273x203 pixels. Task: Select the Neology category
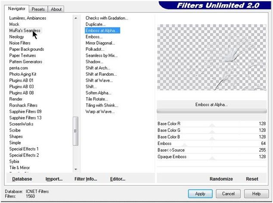coord(16,37)
